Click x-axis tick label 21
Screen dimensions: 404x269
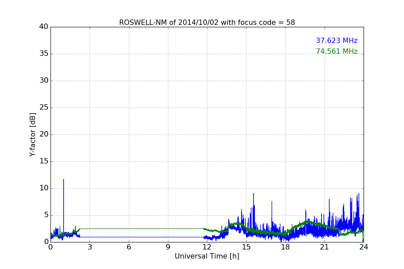325,247
